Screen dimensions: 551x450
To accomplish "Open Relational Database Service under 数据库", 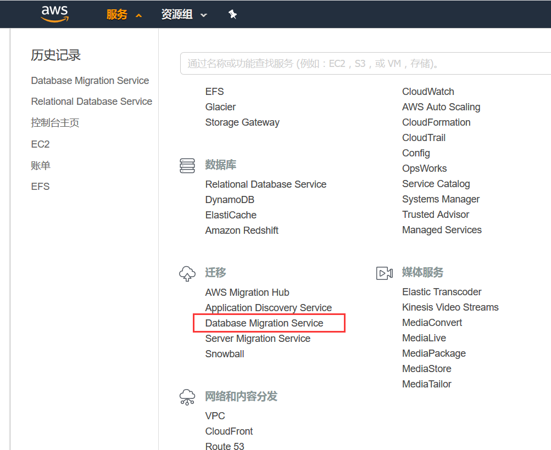I will tap(266, 184).
